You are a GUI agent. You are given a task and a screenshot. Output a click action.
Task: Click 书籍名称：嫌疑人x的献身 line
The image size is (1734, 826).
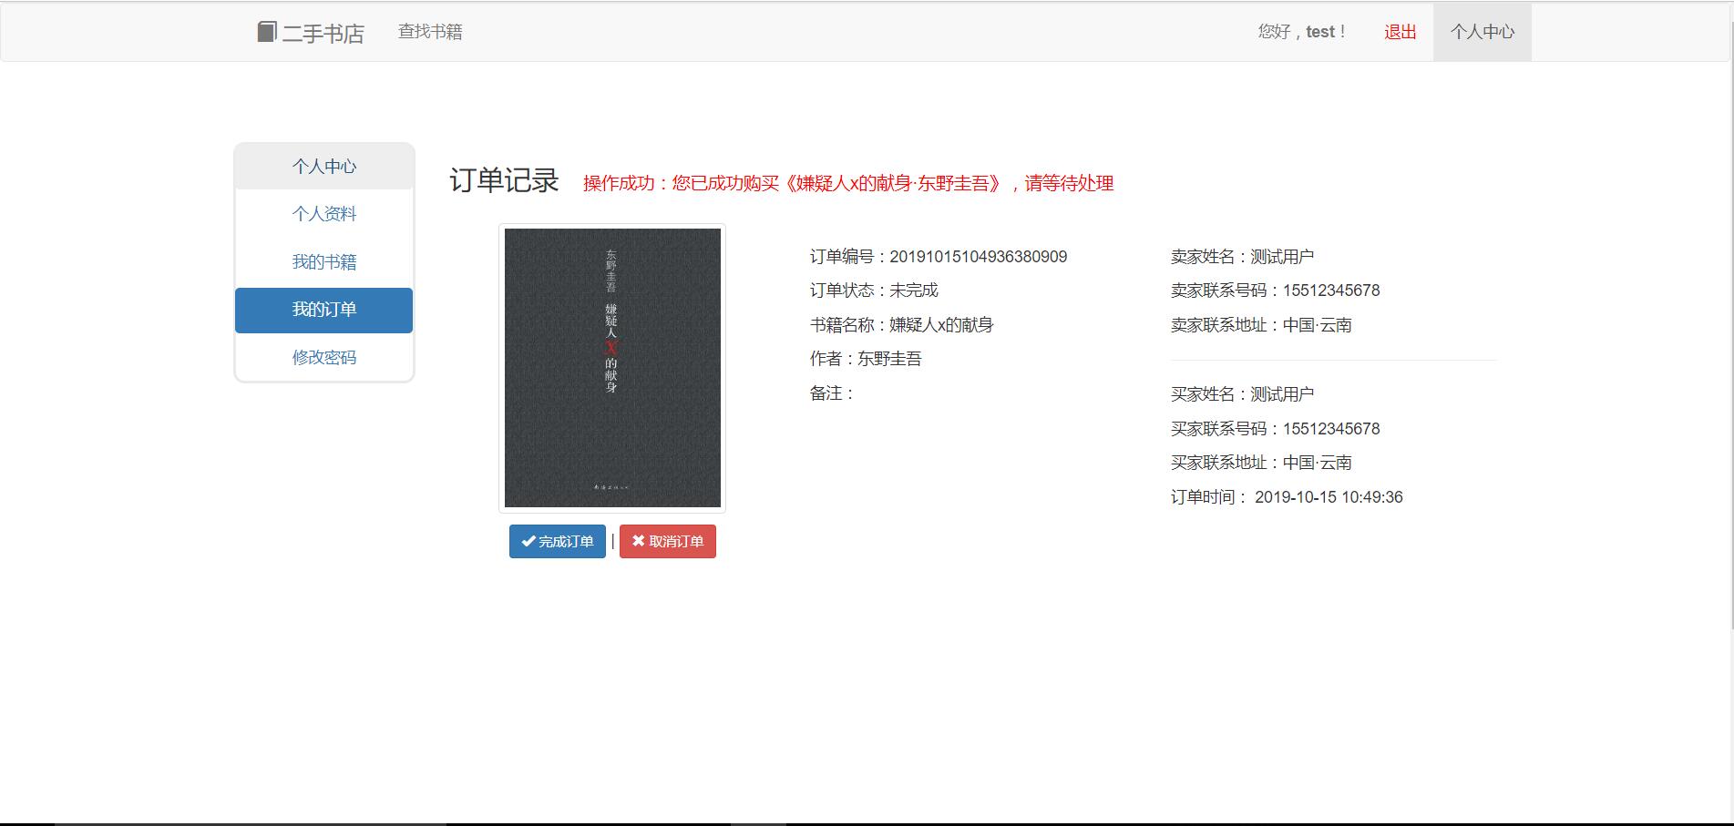(901, 325)
